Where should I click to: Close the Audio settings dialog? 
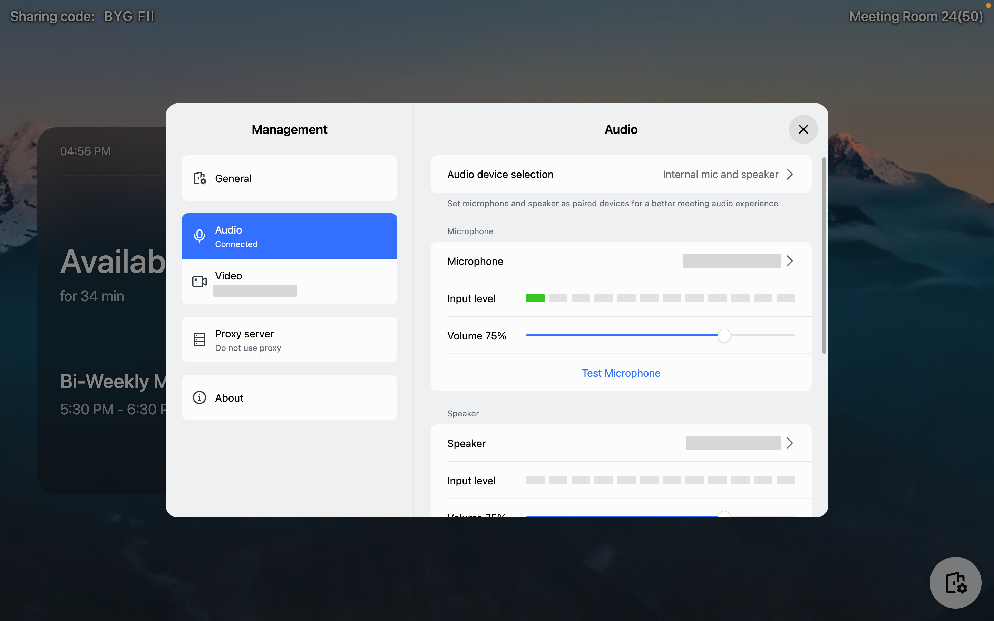(803, 129)
